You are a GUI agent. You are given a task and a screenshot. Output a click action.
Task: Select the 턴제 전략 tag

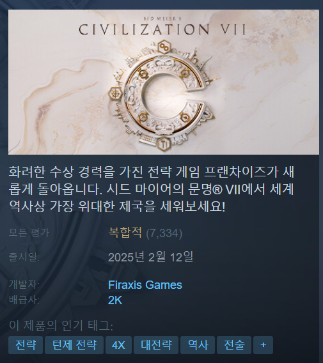click(x=74, y=345)
